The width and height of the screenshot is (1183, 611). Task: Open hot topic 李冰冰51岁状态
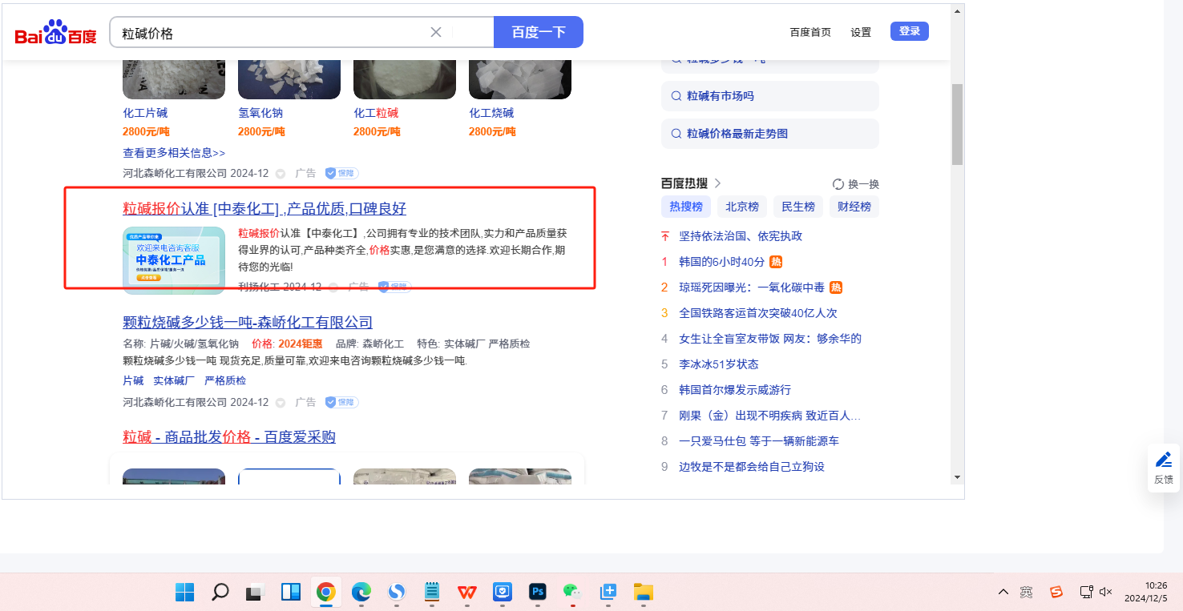[x=719, y=364]
